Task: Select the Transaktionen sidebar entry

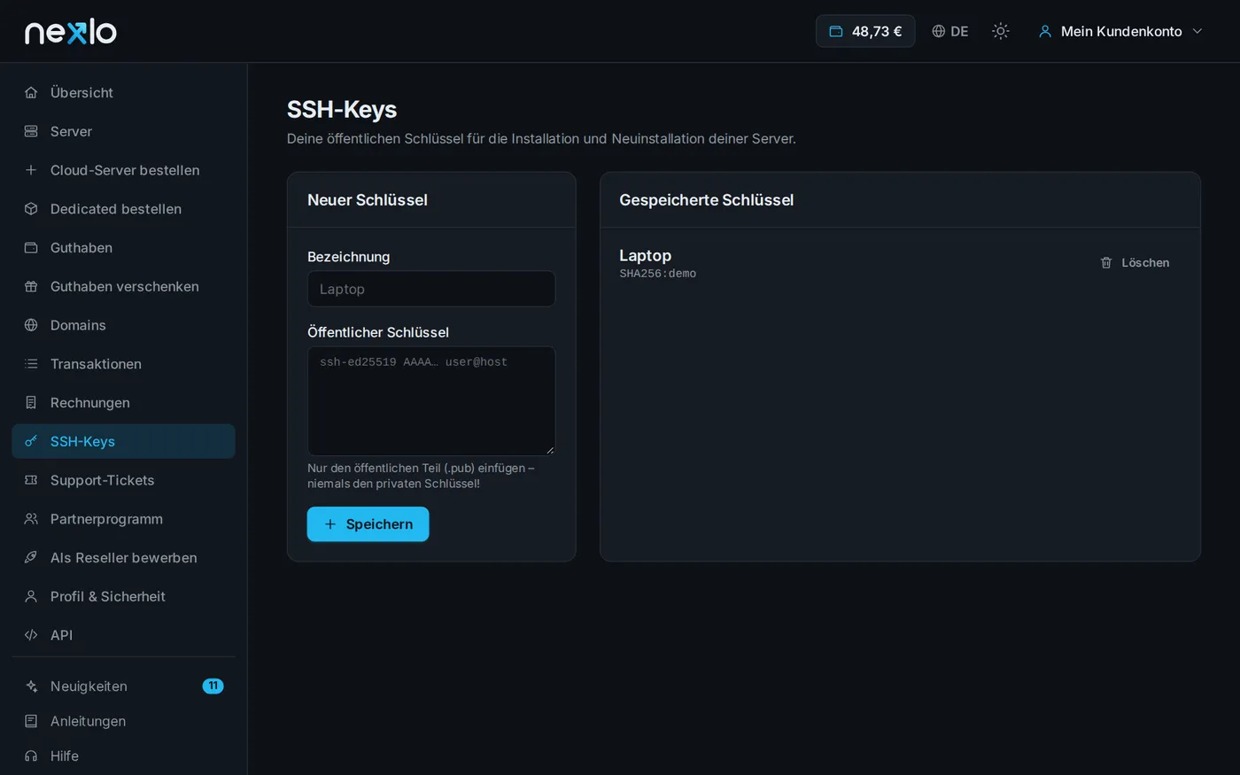Action: (x=123, y=364)
